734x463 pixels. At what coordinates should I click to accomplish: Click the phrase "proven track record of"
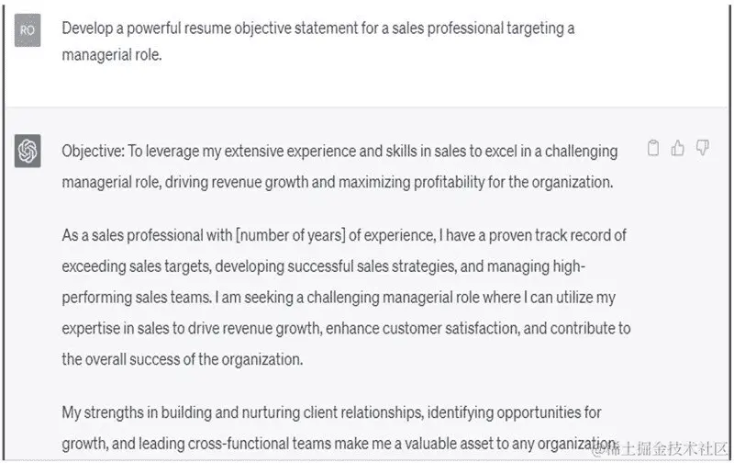coord(558,235)
